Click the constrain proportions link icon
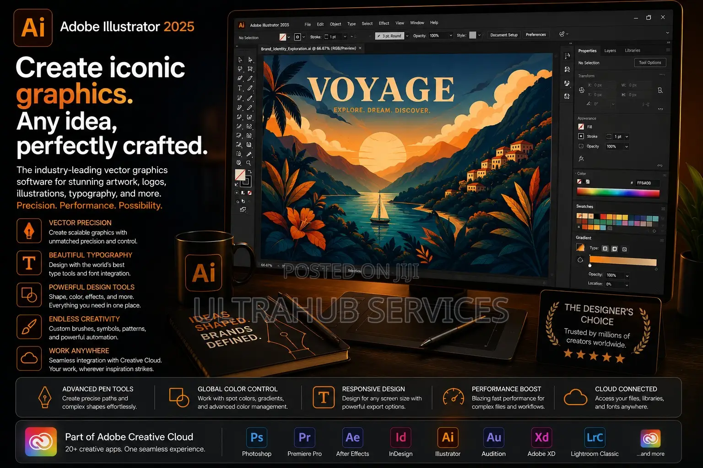The image size is (703, 468). [660, 90]
